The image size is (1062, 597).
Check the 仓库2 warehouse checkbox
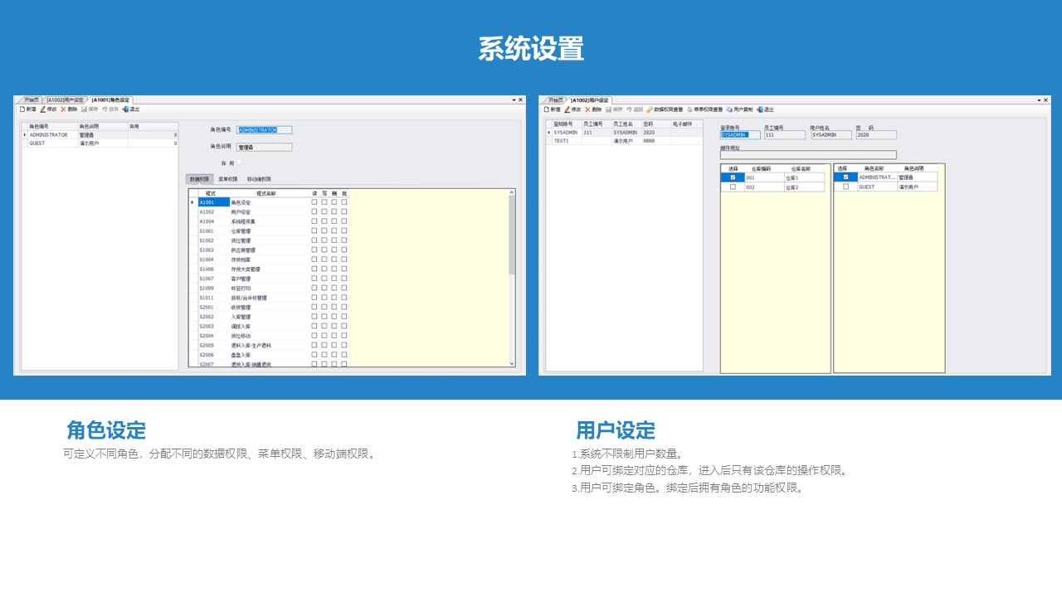point(732,187)
